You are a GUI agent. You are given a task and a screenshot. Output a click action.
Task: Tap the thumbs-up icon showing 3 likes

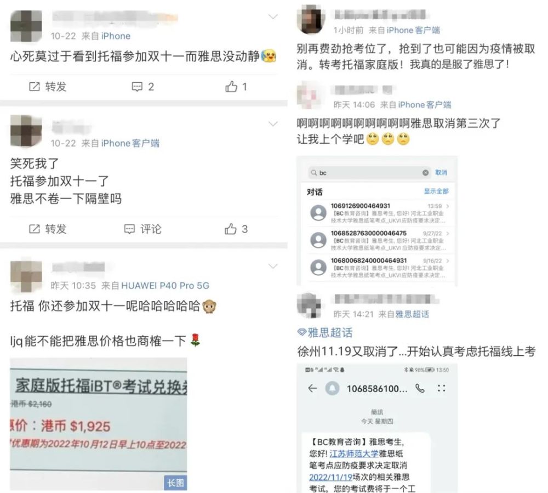pyautogui.click(x=230, y=229)
